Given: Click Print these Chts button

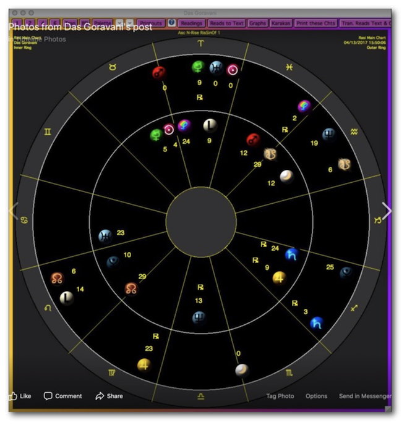Looking at the screenshot, I should tap(315, 23).
